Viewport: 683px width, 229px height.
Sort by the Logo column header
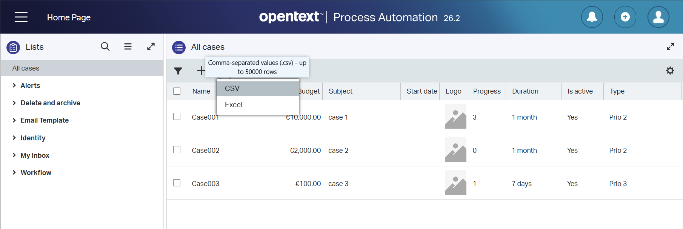453,91
